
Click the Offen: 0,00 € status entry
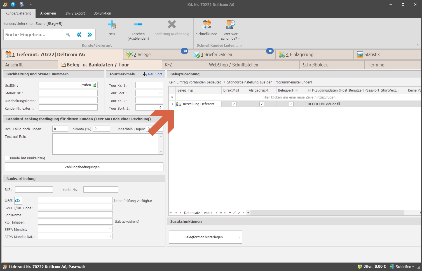372,267
